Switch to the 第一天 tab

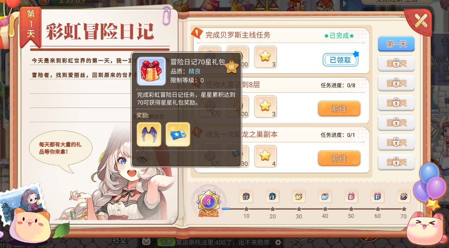396,44
